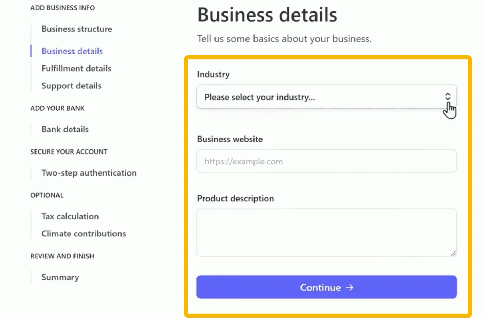Click the Industry field label
The image size is (484, 318).
(x=213, y=75)
